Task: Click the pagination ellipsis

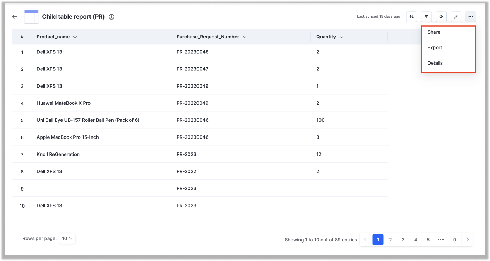Action: (441, 240)
